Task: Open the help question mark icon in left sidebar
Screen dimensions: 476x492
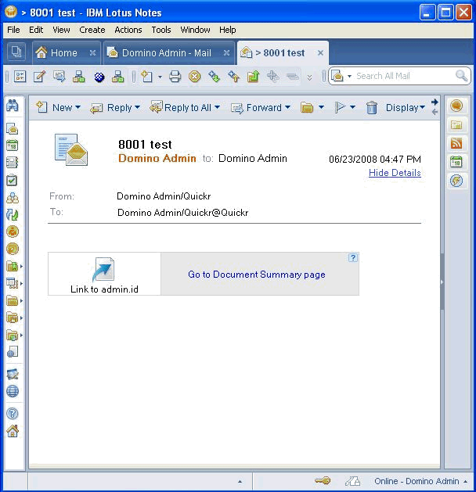Action: (x=13, y=413)
